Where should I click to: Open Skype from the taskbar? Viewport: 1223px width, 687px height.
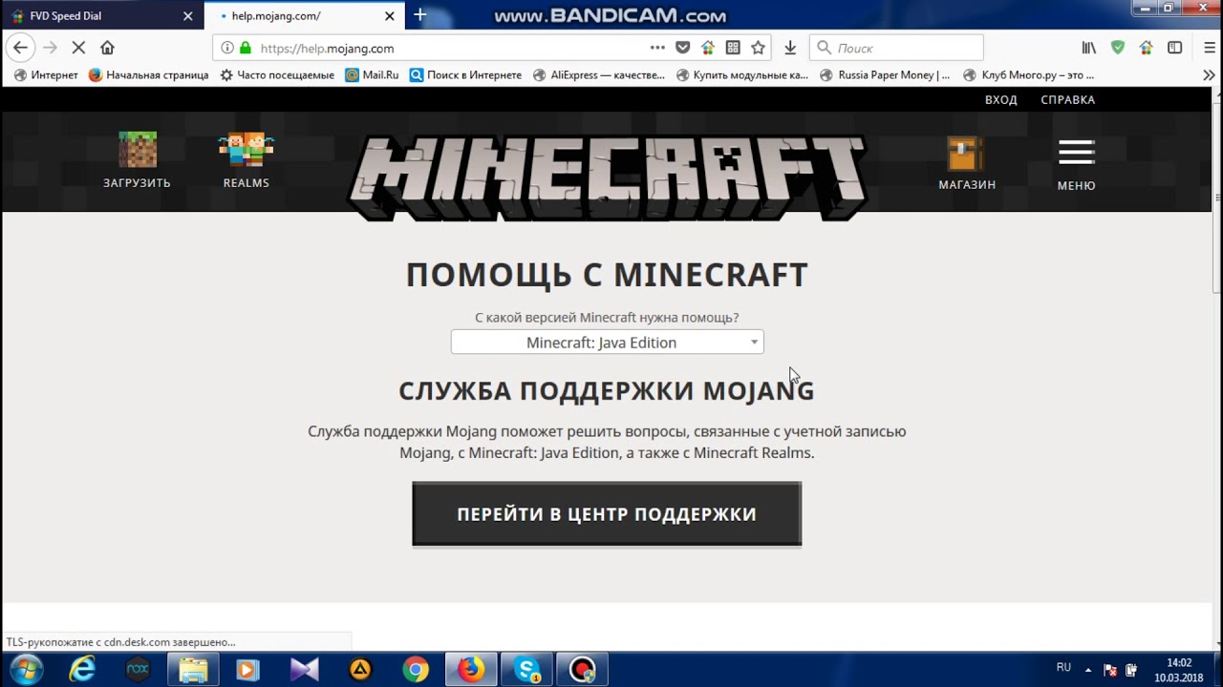[527, 670]
